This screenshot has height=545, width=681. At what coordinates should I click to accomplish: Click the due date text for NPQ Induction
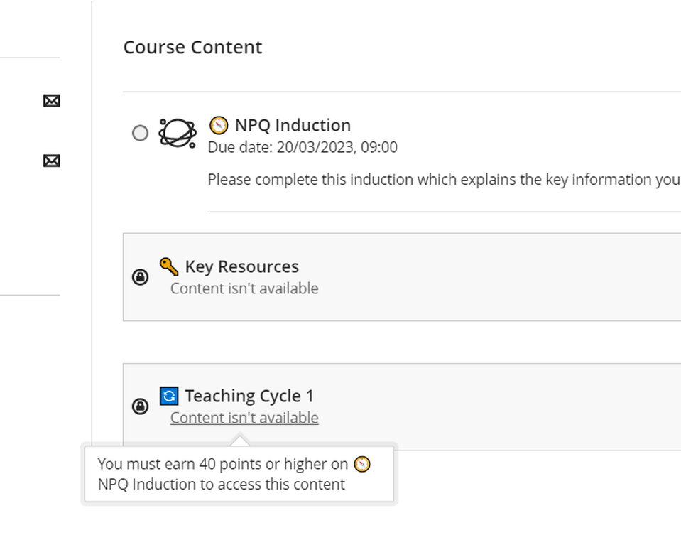(x=303, y=148)
